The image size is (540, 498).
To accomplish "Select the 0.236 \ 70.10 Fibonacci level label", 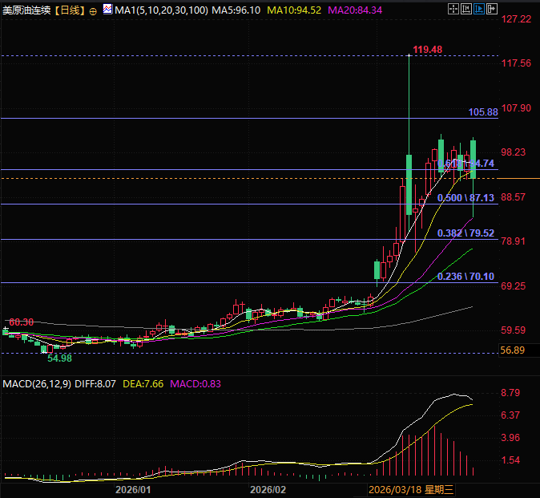I will click(x=465, y=277).
